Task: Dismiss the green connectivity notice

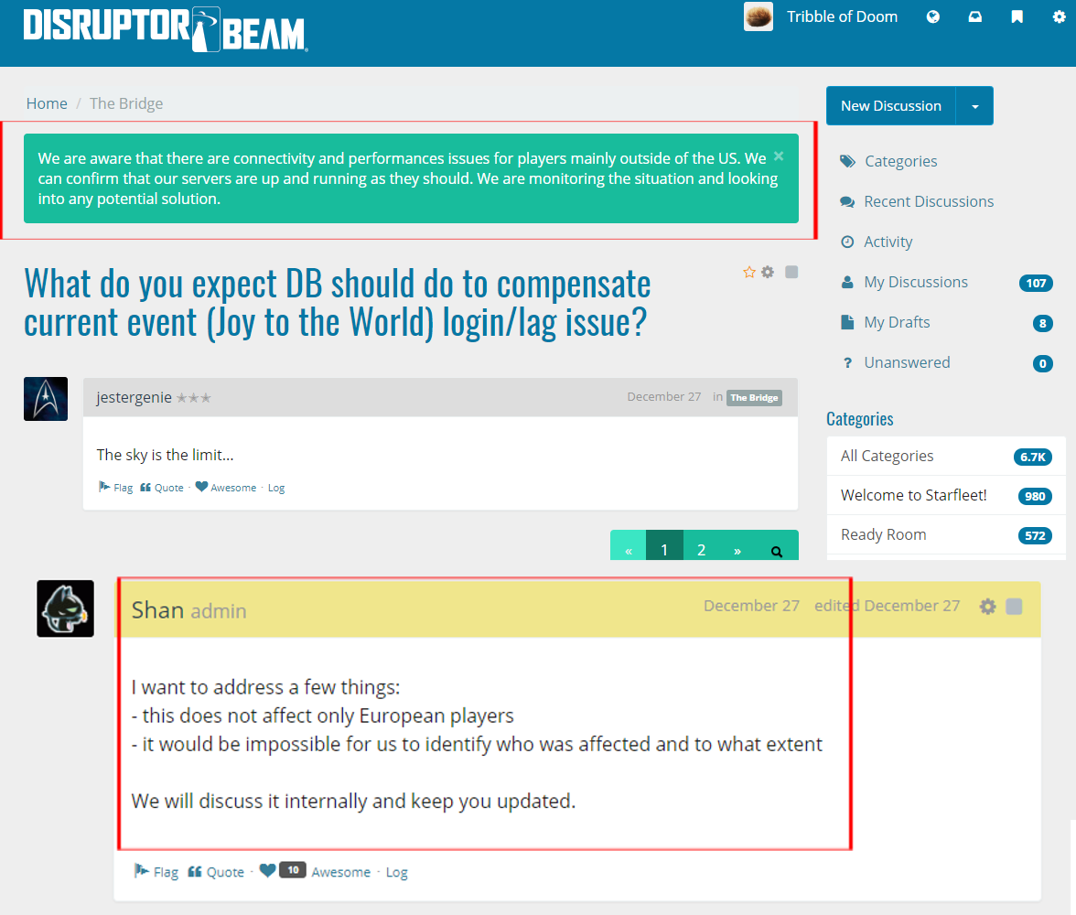Action: (779, 156)
